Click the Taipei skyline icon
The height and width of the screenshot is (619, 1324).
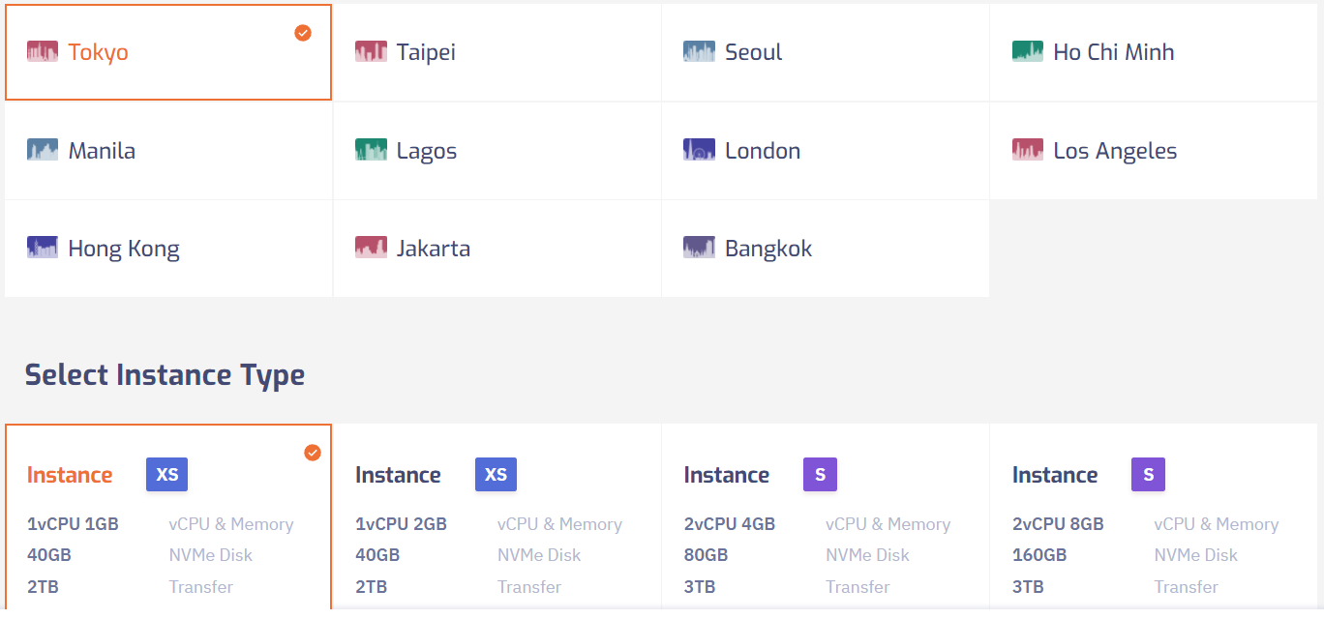[x=371, y=51]
